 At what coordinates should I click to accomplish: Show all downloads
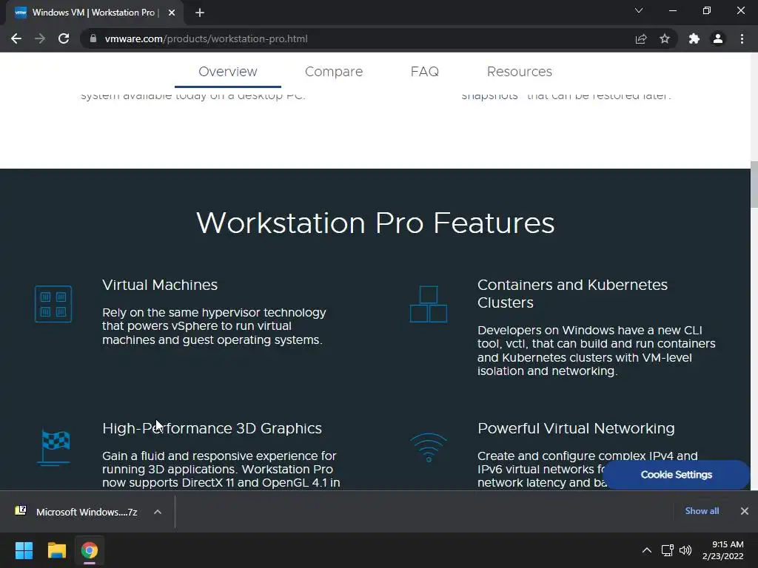click(702, 511)
